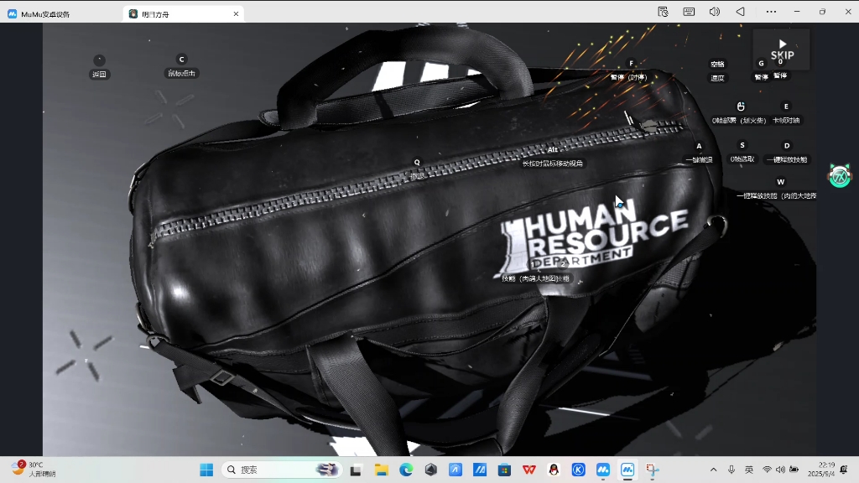Skip the cutscene with the SKIP button

[x=782, y=49]
